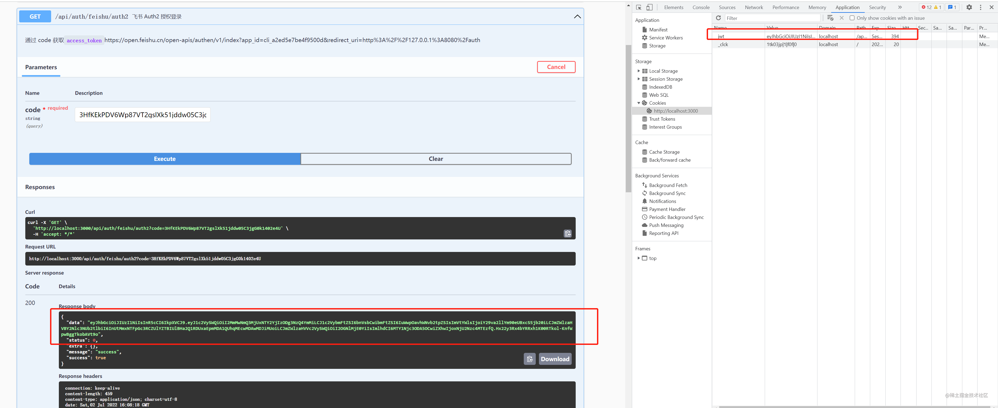Open Service Workers in Application panel
Image resolution: width=998 pixels, height=408 pixels.
click(x=666, y=38)
